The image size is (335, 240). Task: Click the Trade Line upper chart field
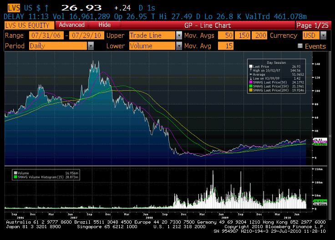(x=152, y=36)
